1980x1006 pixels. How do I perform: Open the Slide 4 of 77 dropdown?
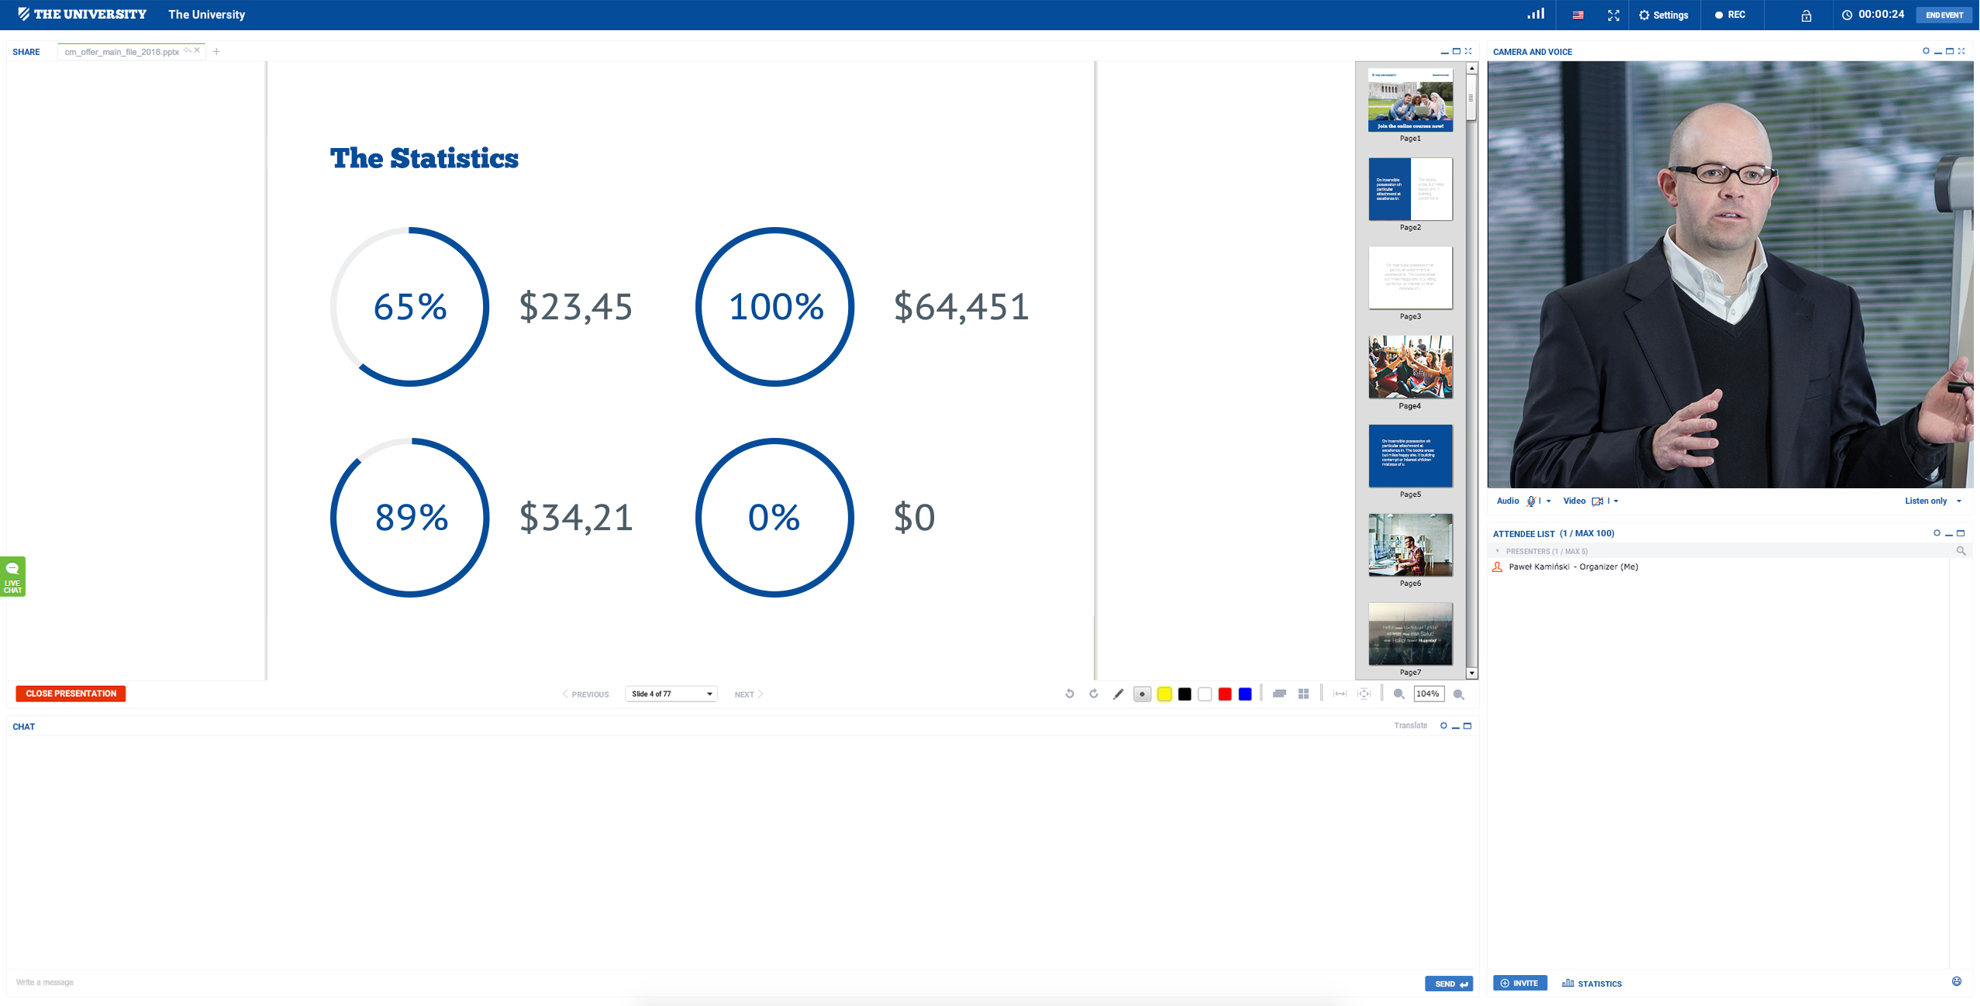[x=671, y=694]
